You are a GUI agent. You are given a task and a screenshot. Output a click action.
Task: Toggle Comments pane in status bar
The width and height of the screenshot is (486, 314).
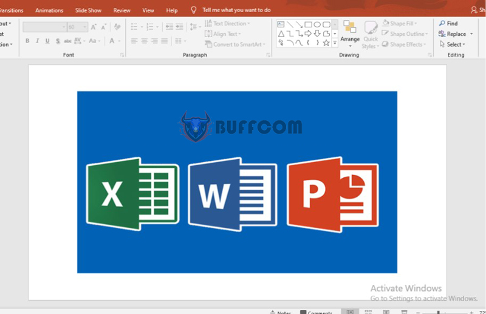[x=316, y=312]
